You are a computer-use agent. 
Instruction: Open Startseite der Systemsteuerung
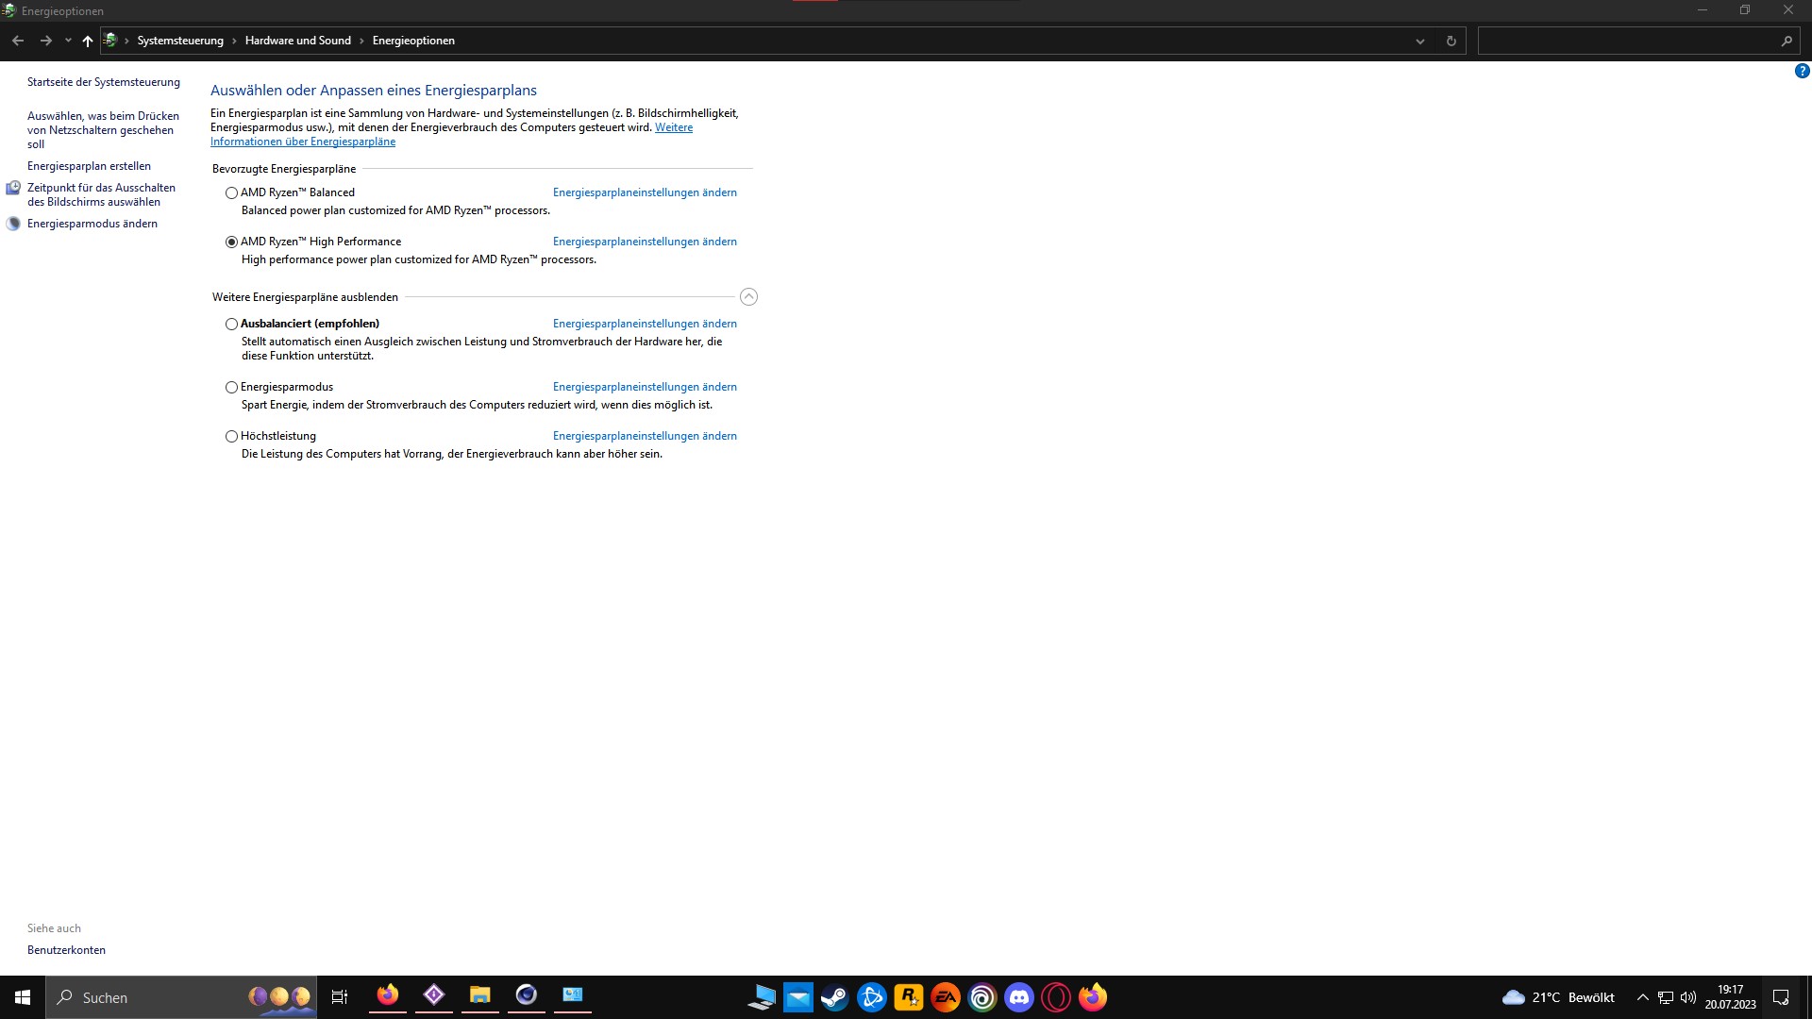103,82
